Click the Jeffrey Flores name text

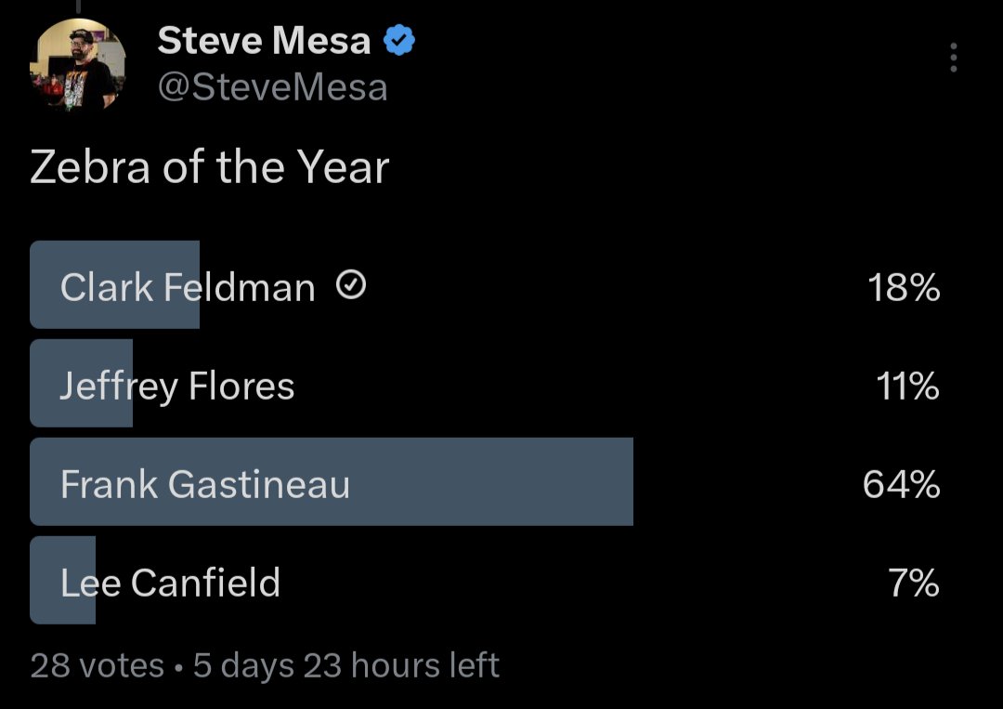pos(177,387)
